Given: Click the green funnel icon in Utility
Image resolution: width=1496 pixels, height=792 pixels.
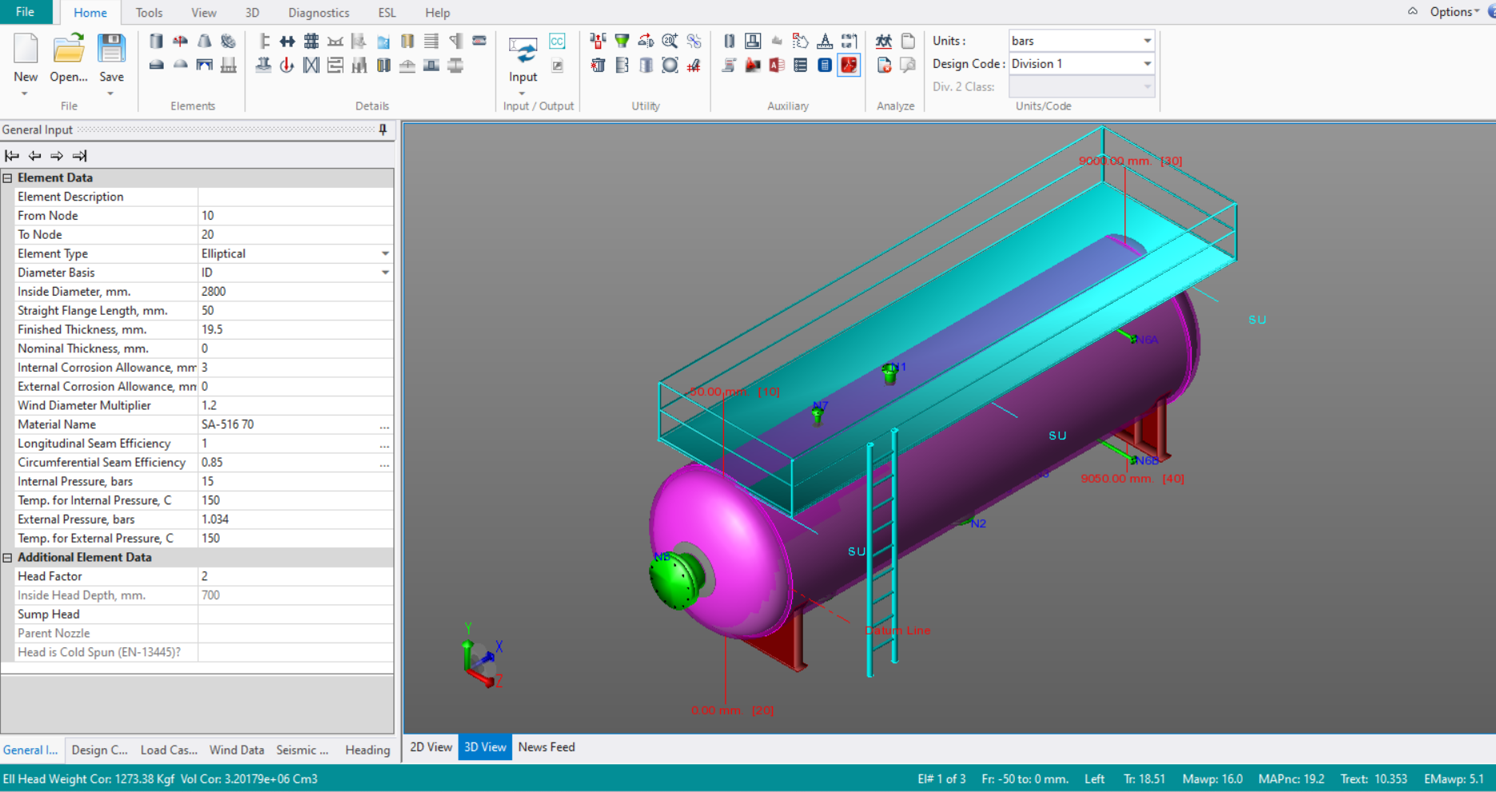Looking at the screenshot, I should (622, 42).
